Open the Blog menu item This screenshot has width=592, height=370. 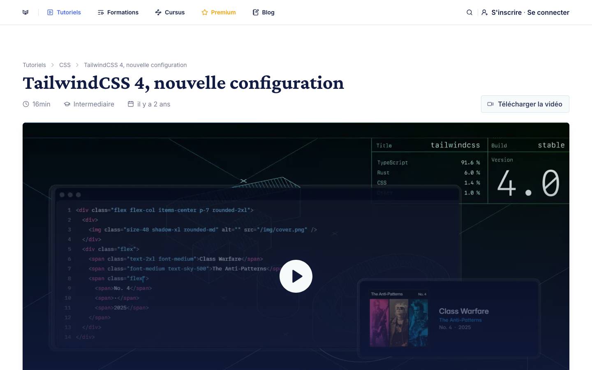(x=264, y=12)
